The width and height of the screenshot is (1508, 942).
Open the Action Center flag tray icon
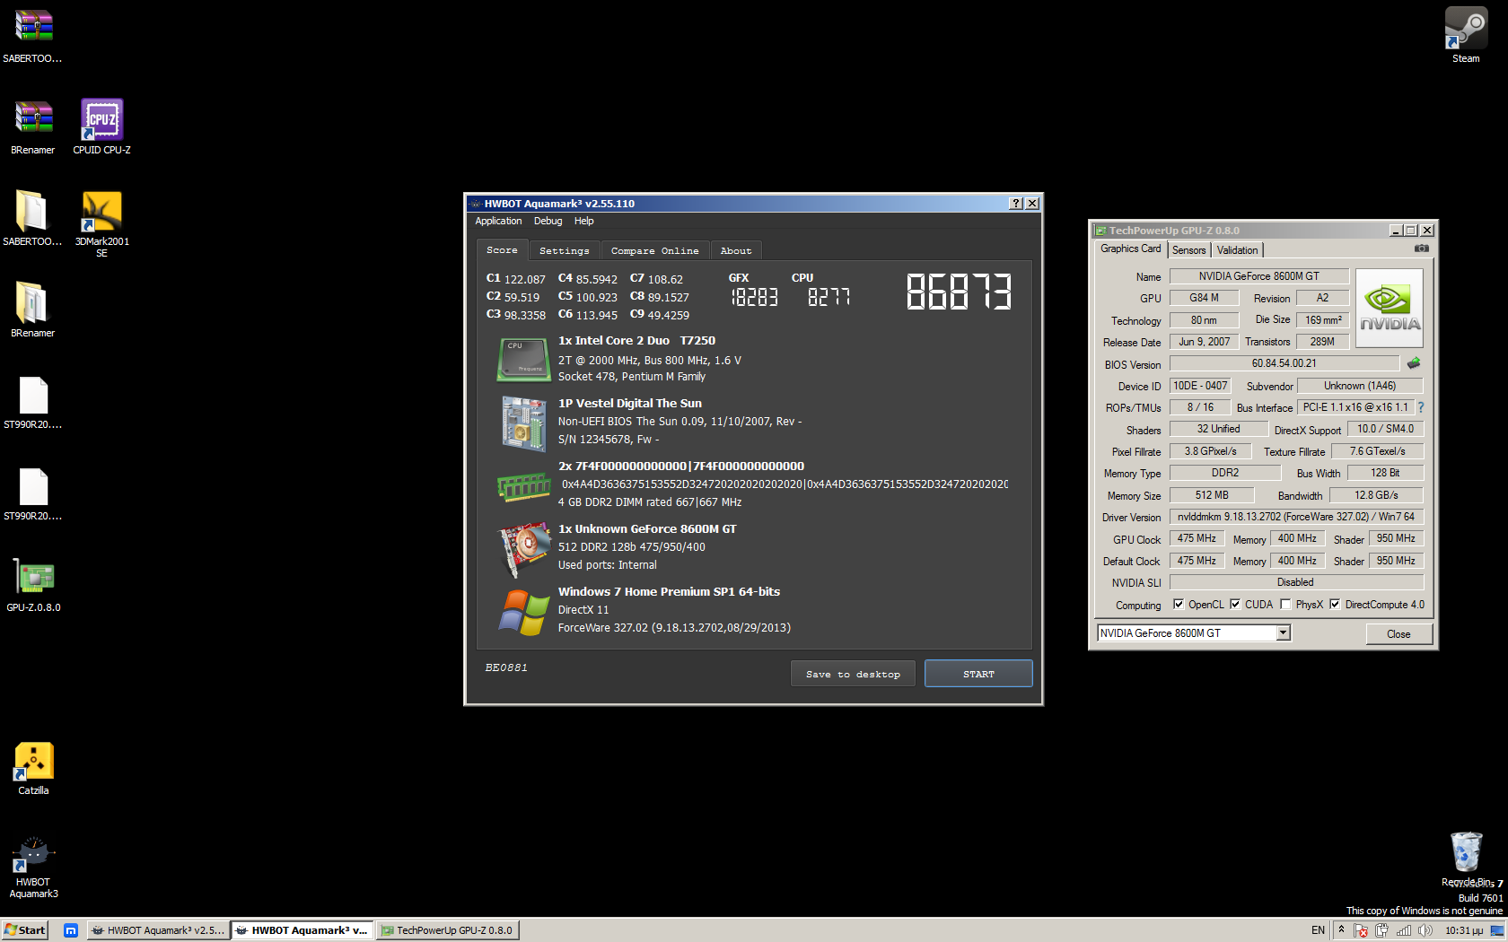coord(1361,930)
